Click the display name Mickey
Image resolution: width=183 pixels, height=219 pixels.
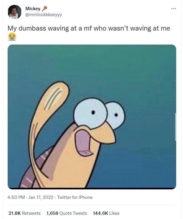coord(33,9)
